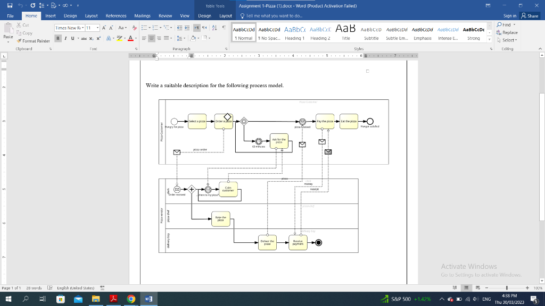Open the font name dropdown
Viewport: 545px width, 306px height.
click(82, 28)
